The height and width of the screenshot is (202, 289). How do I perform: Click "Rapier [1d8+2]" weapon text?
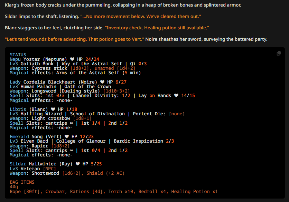coord(51,146)
